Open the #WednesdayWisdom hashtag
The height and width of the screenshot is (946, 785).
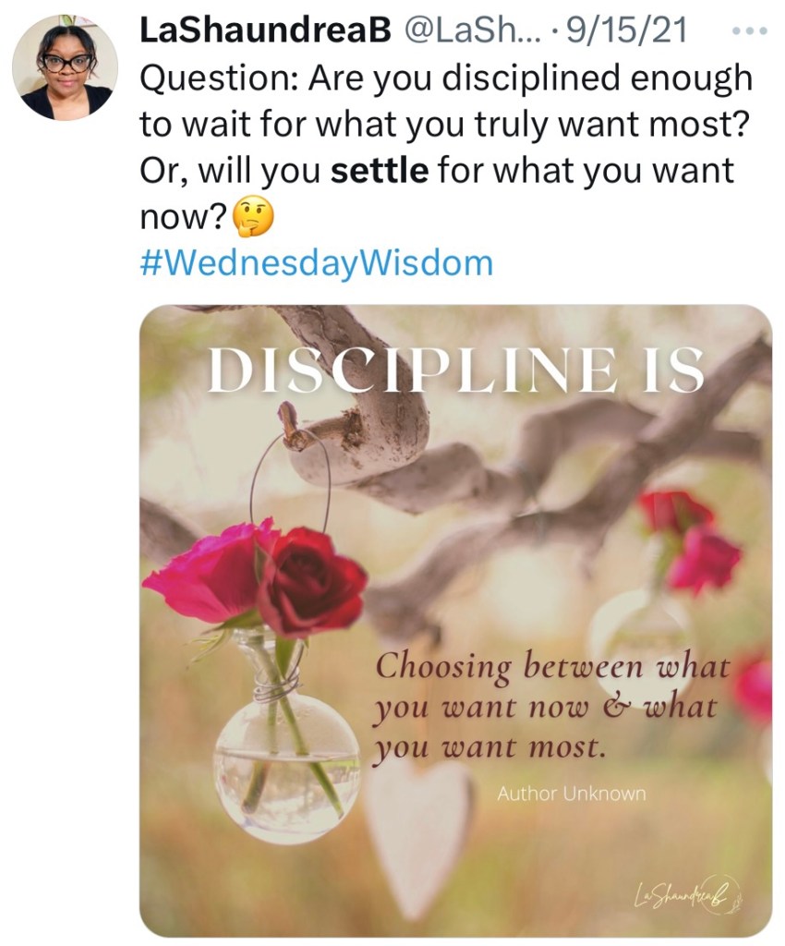(317, 263)
